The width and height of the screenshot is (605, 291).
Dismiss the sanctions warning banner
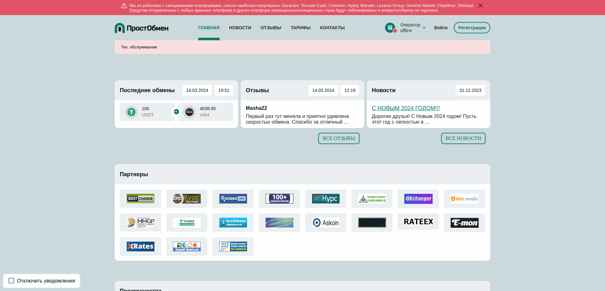tap(481, 5)
